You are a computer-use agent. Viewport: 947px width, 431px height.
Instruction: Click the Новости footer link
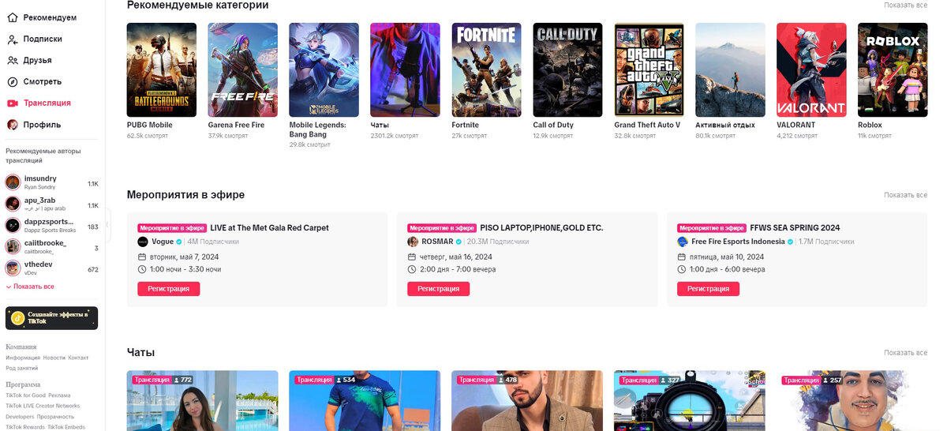[x=54, y=358]
